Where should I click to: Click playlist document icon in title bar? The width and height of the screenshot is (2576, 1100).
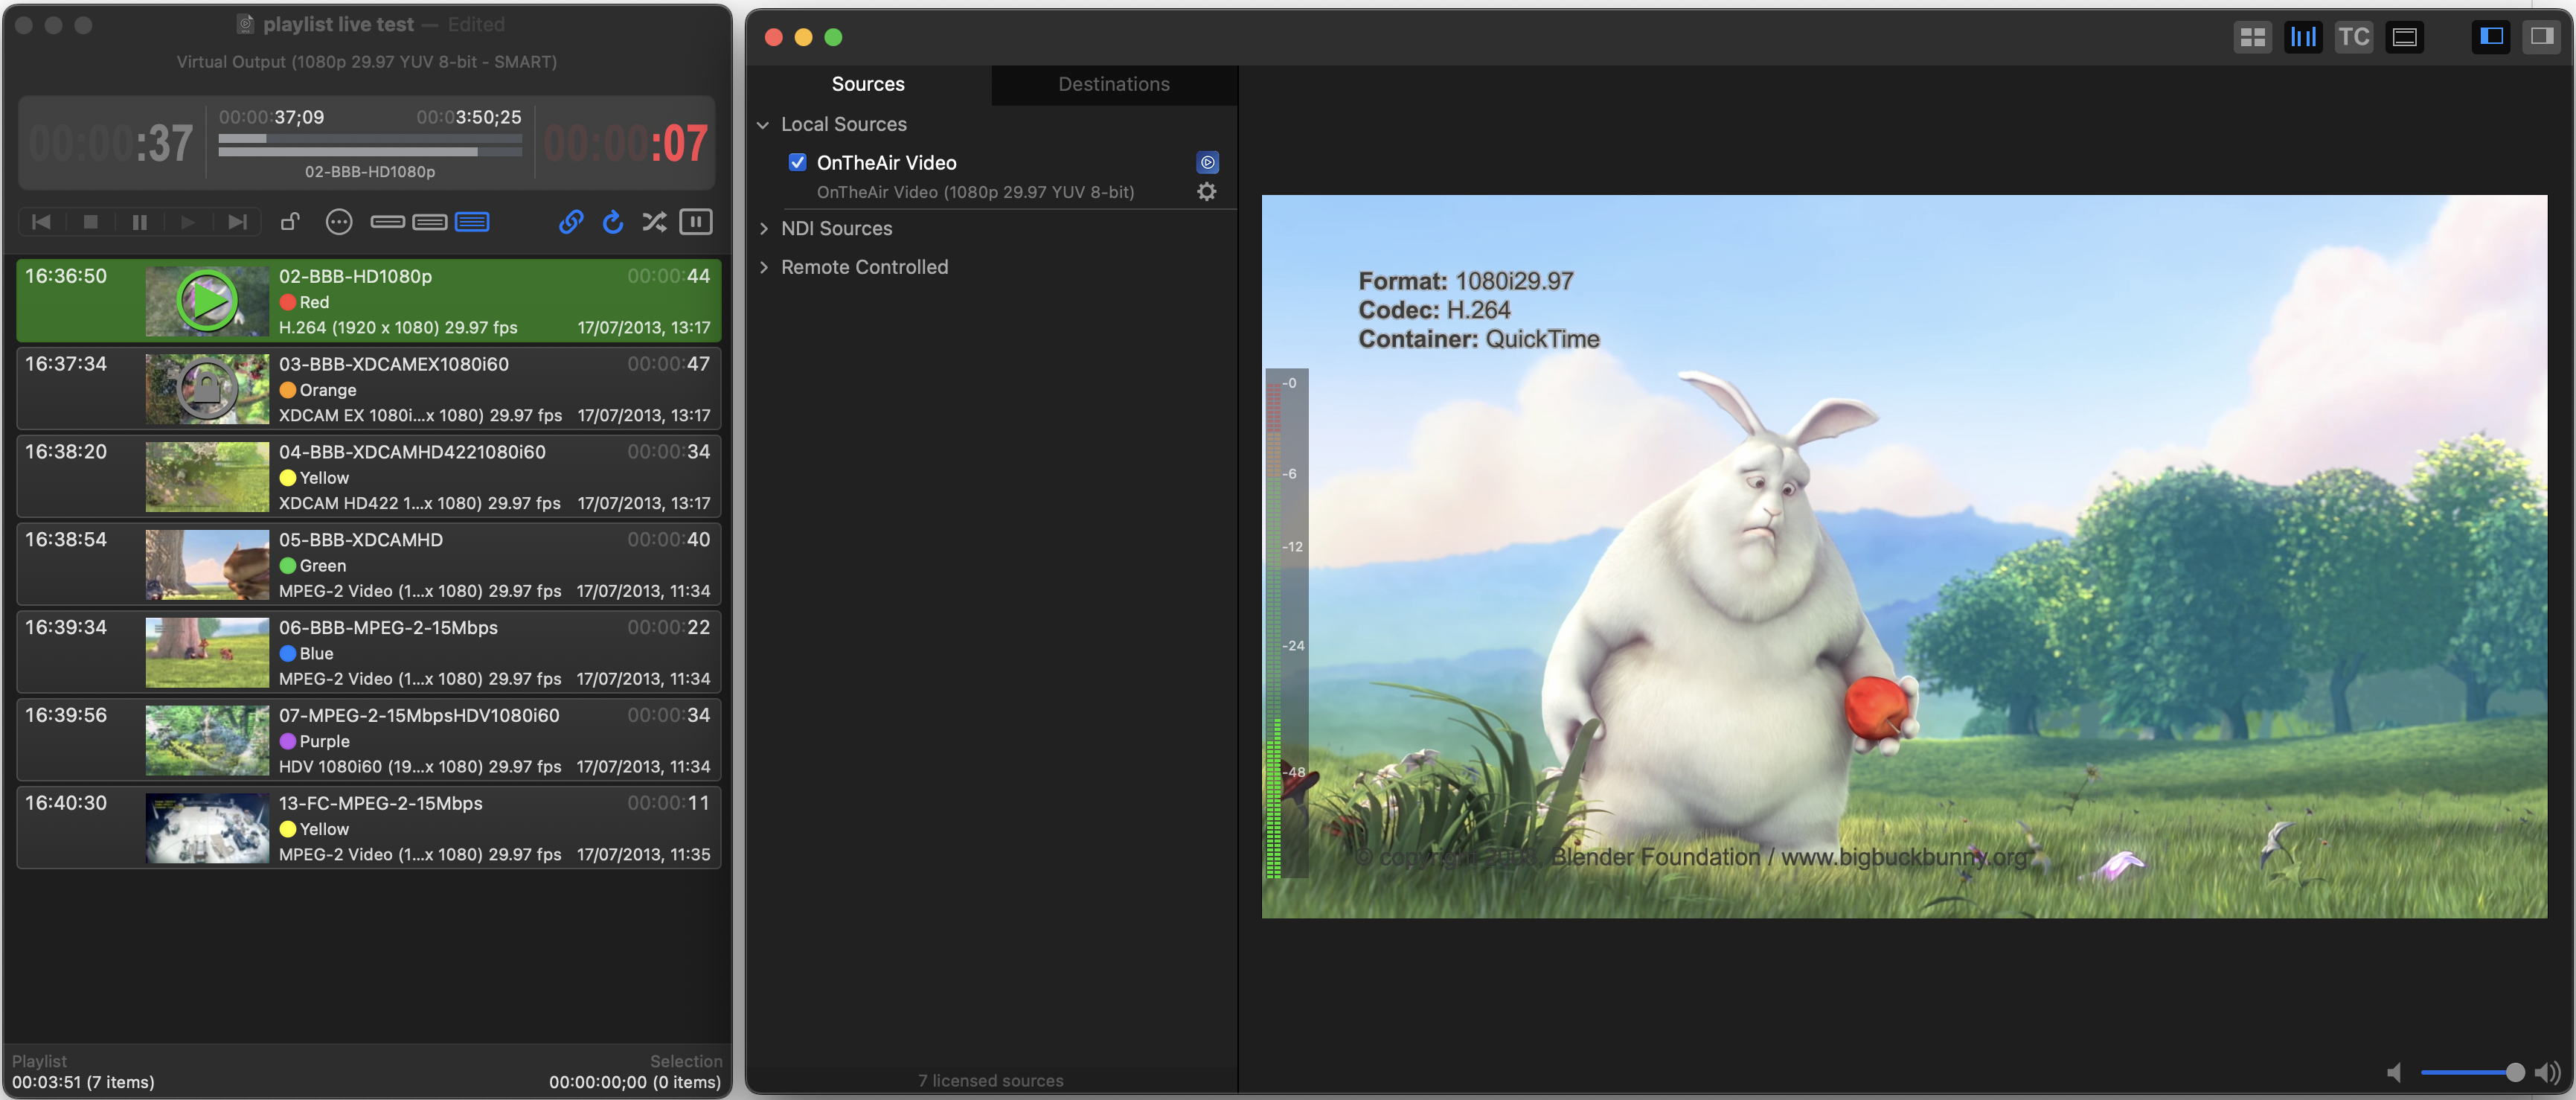(245, 24)
